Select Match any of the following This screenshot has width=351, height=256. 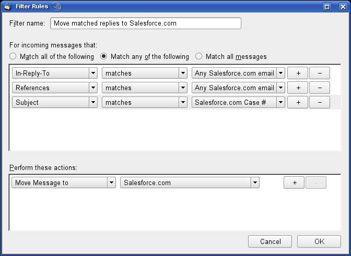pyautogui.click(x=145, y=56)
